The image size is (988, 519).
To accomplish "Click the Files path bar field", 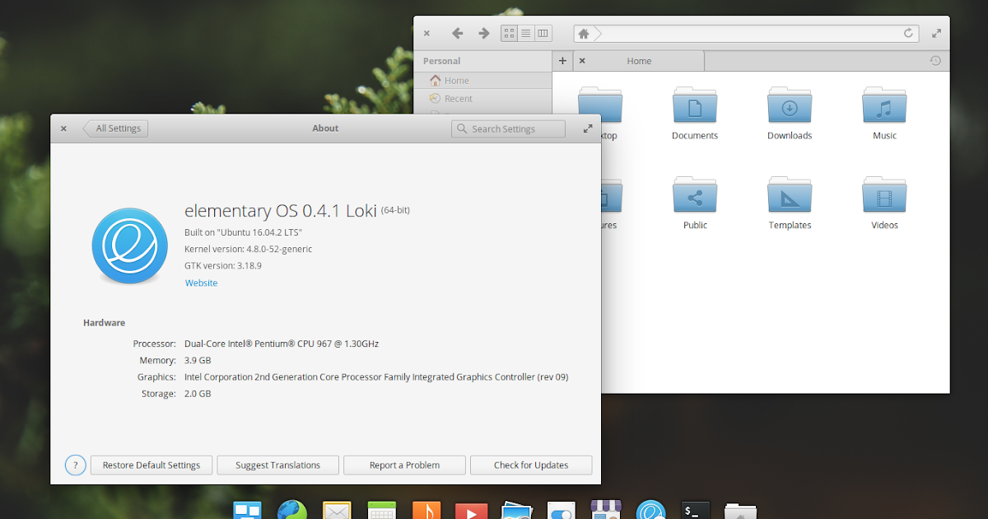I will pos(747,34).
